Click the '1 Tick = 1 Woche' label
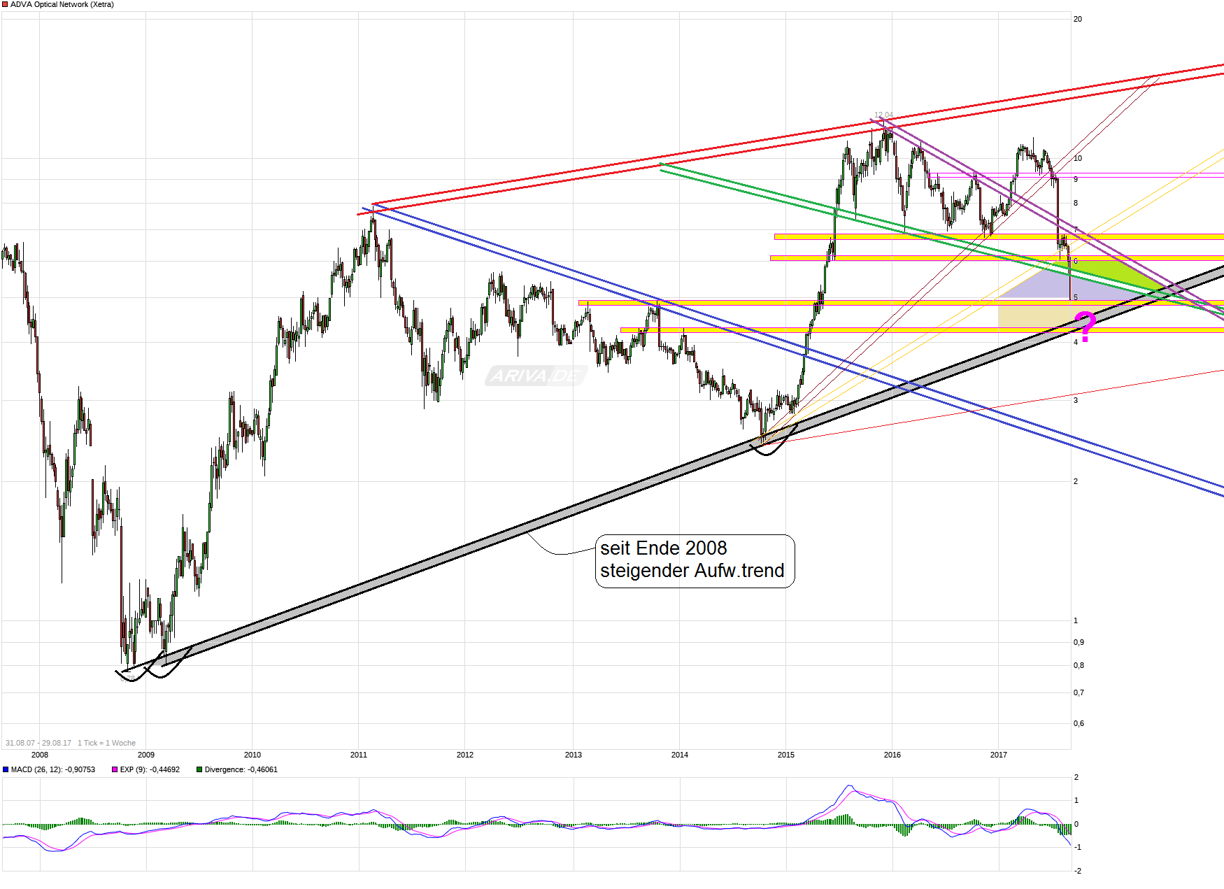 106,743
